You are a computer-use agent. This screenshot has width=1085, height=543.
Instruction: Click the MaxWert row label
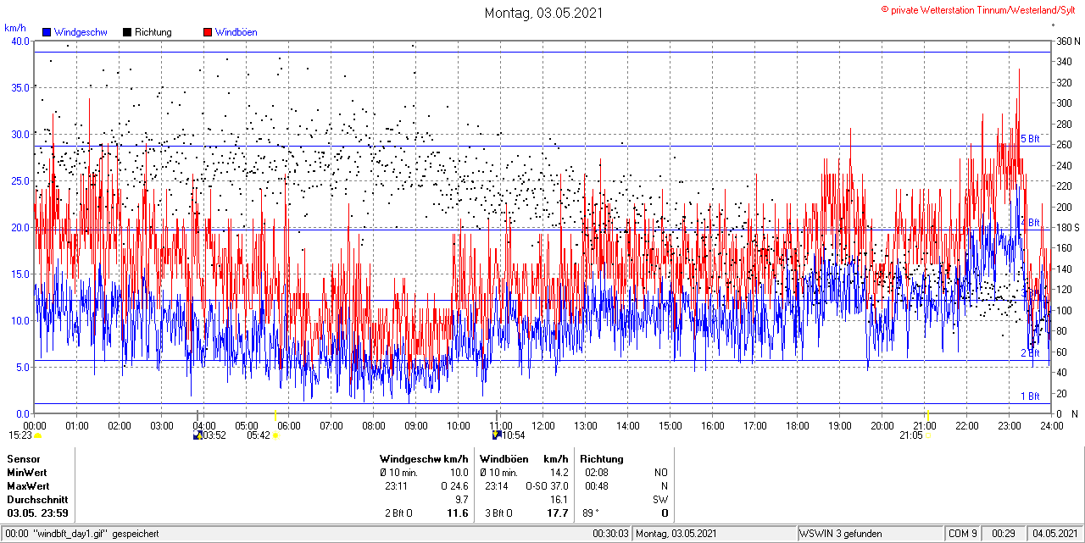(x=28, y=486)
